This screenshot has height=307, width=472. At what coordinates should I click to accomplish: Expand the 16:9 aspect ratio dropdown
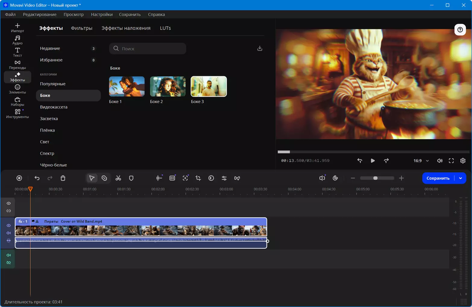[x=421, y=161]
